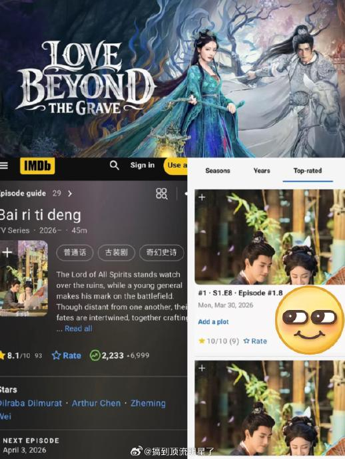Viewport: 345px width, 459px height.
Task: Rate the series with blue star Rate
Action: click(67, 355)
